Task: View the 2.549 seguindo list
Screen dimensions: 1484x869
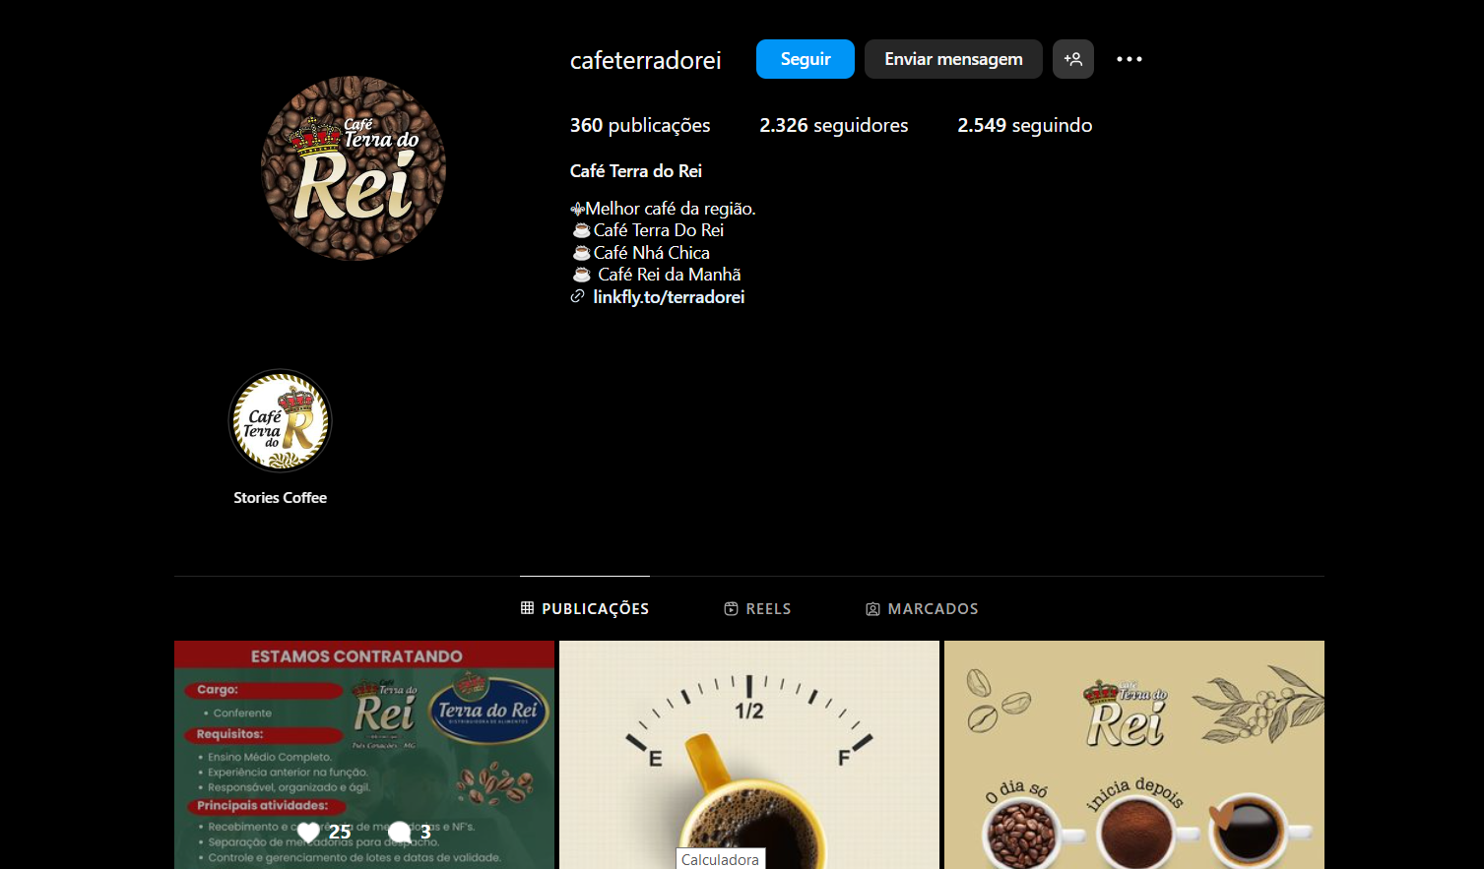Action: click(x=1025, y=125)
